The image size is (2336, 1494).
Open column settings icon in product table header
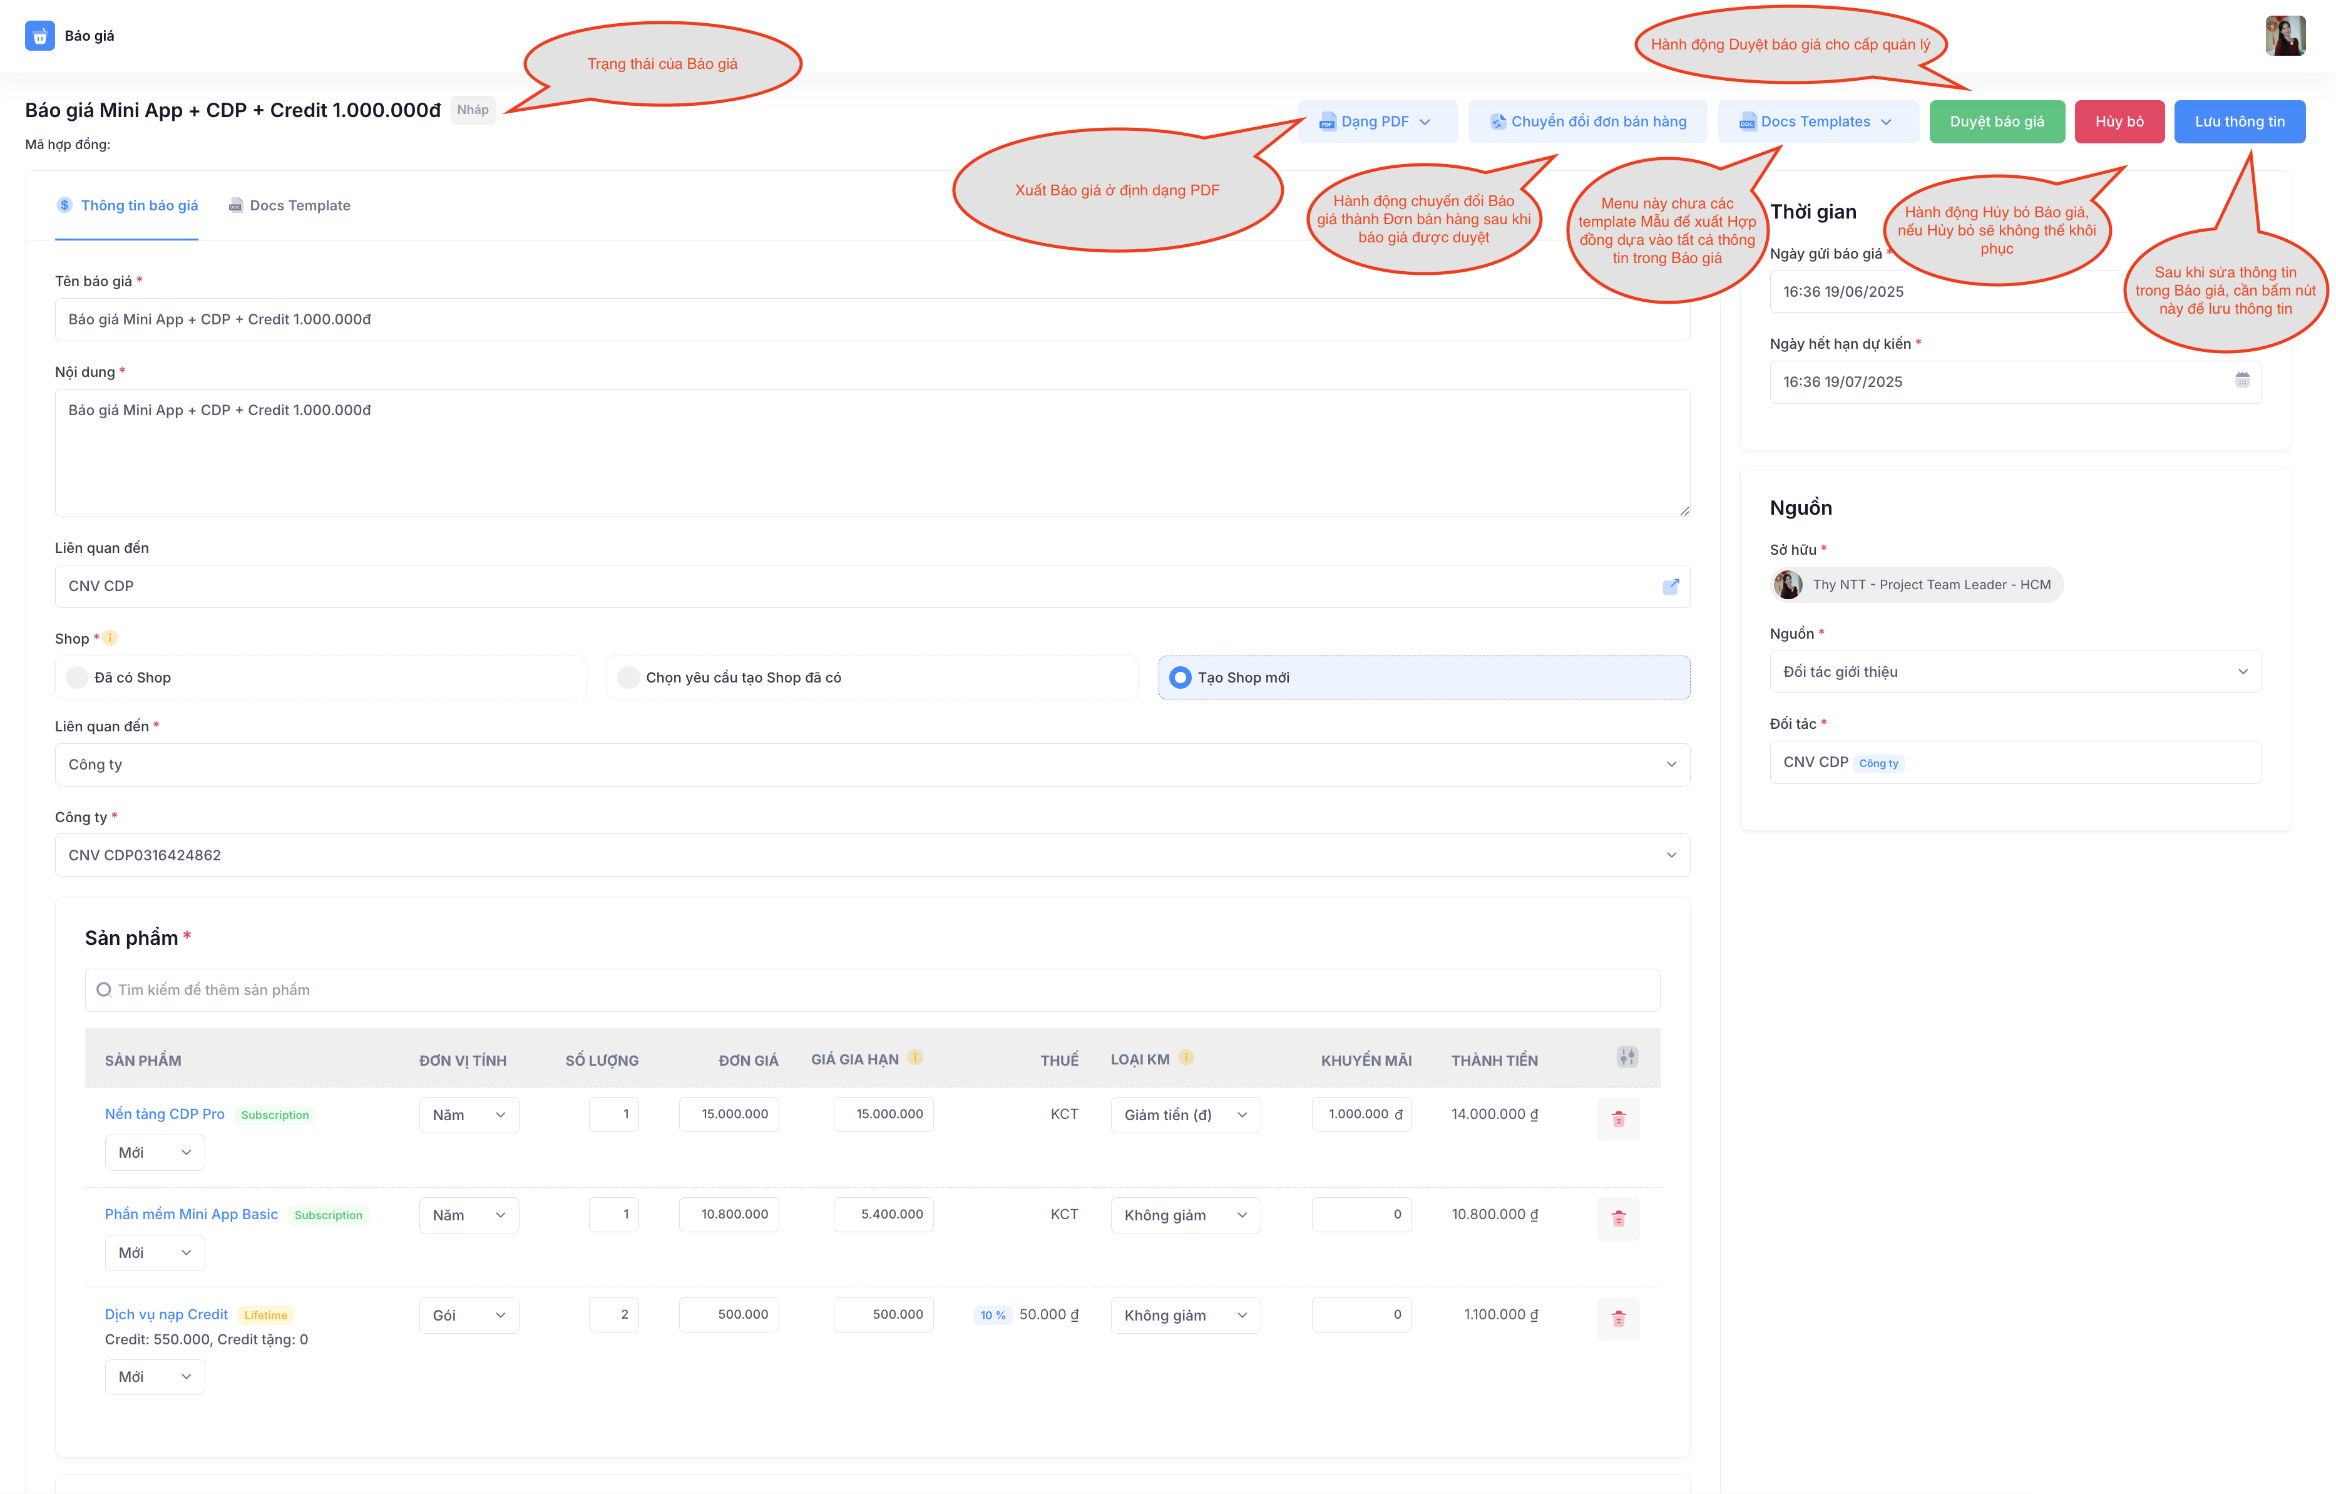click(1627, 1058)
